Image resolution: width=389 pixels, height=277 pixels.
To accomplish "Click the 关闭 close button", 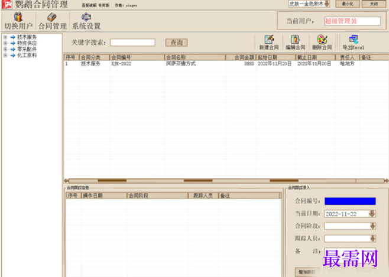I will pos(374,4).
